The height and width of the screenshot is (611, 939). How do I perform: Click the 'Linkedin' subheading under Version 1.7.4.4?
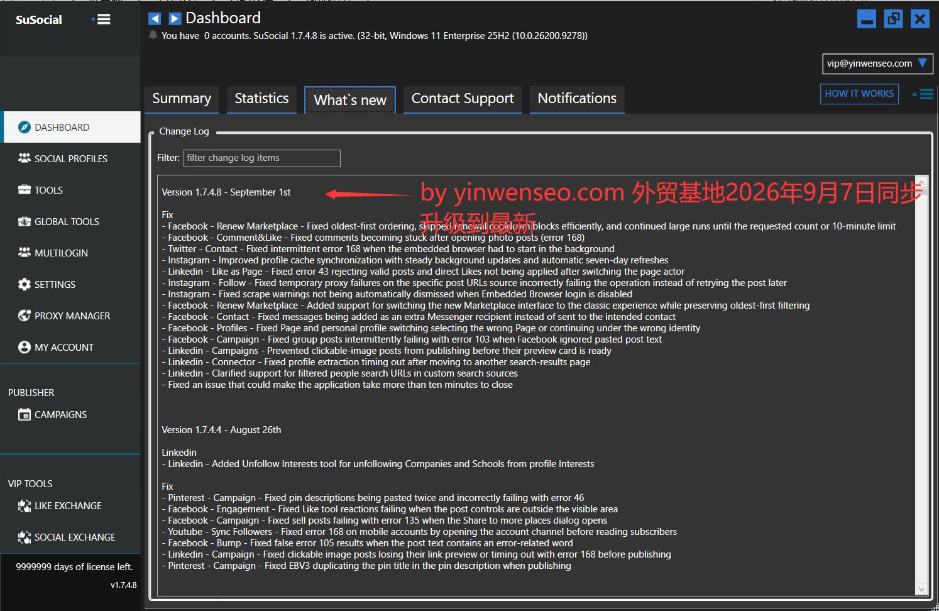tap(179, 453)
